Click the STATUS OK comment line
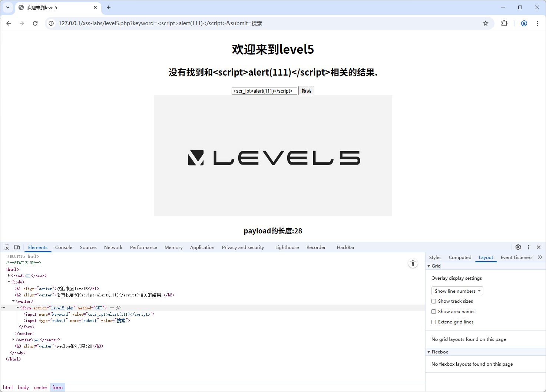The image size is (546, 392). [x=23, y=263]
